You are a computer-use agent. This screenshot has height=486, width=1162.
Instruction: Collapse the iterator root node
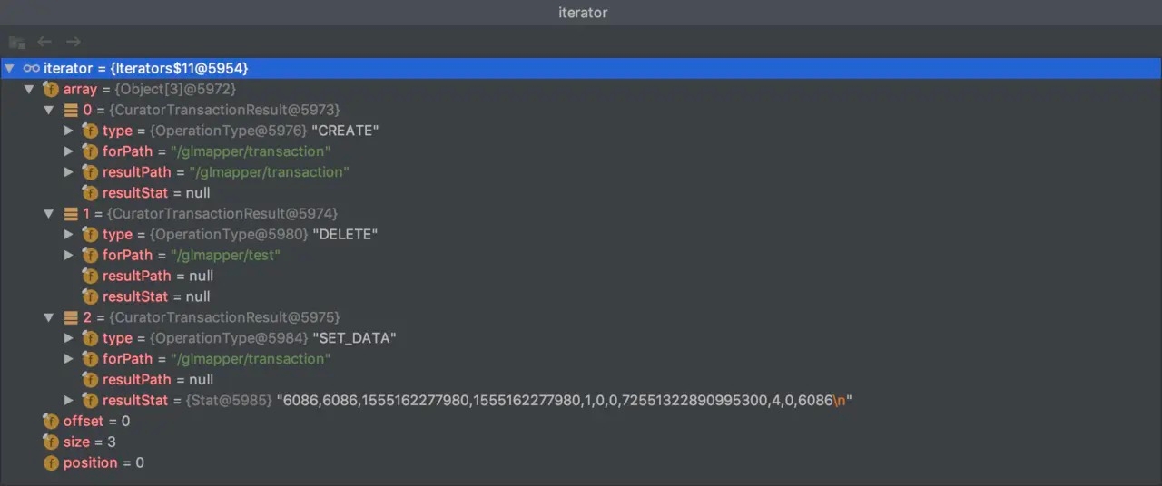click(9, 69)
